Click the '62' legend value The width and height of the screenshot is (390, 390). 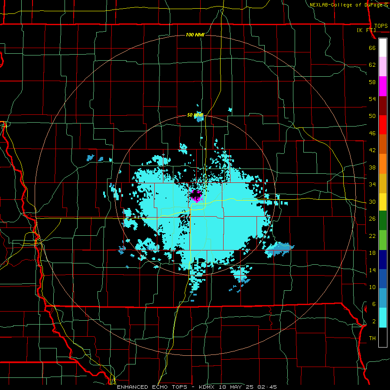coord(372,65)
